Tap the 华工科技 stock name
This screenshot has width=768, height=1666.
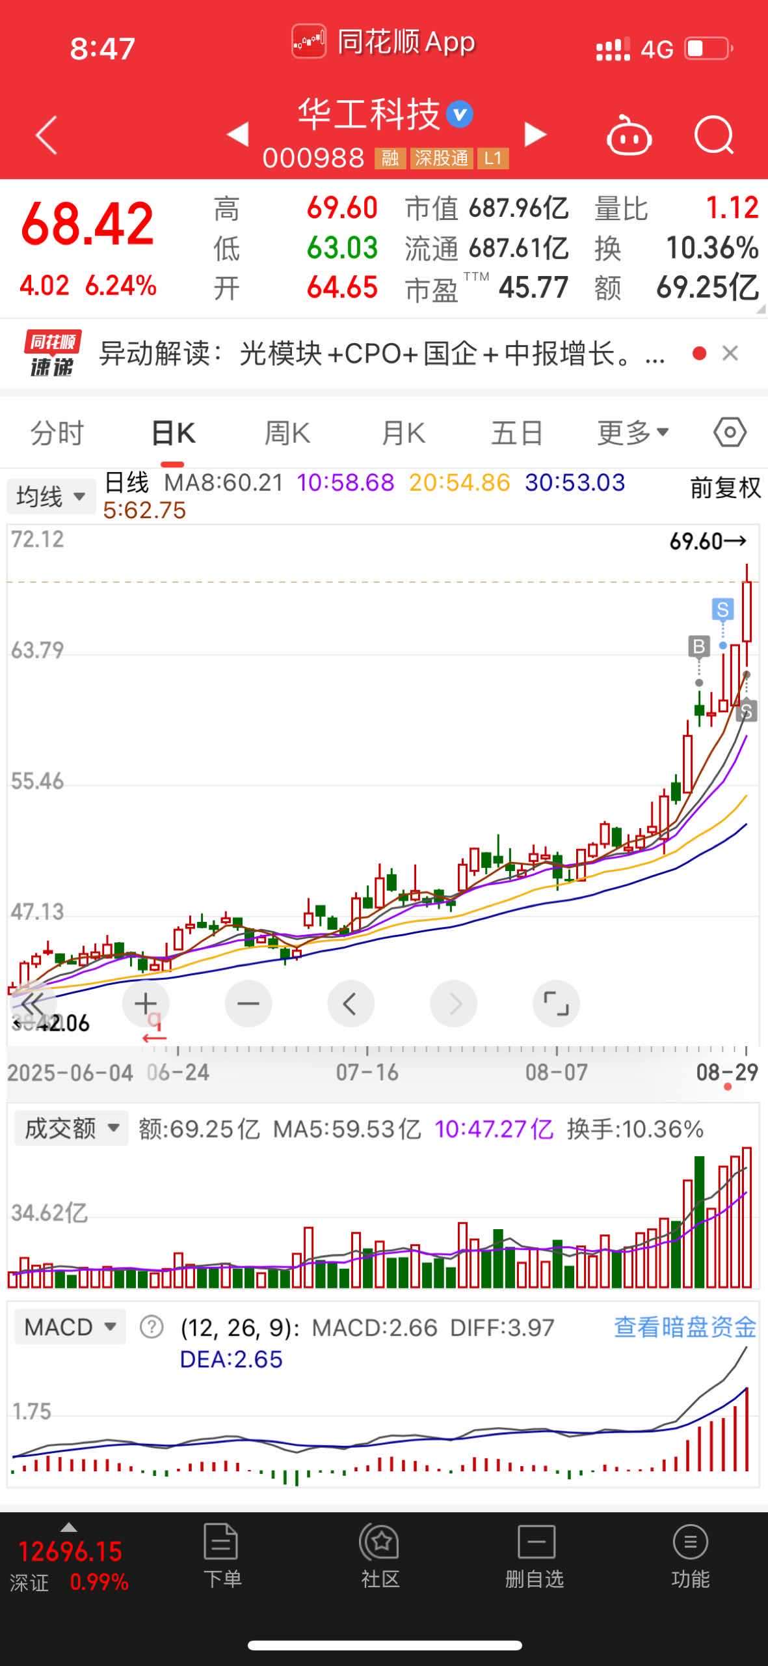click(369, 115)
